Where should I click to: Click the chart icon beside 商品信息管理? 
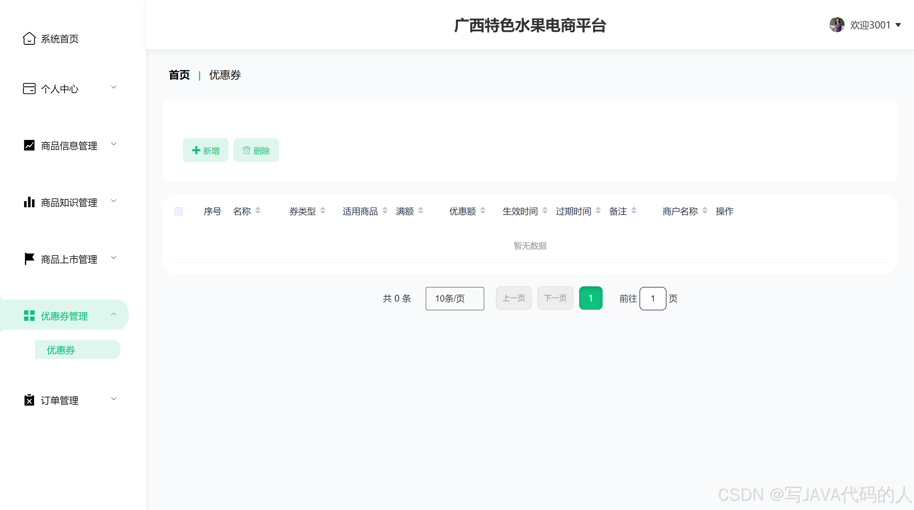pos(29,146)
